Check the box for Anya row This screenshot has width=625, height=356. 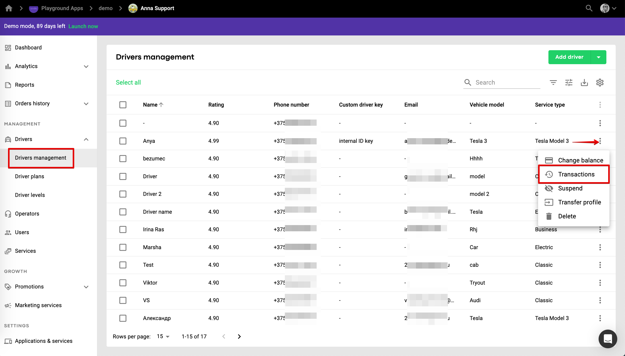pyautogui.click(x=123, y=141)
